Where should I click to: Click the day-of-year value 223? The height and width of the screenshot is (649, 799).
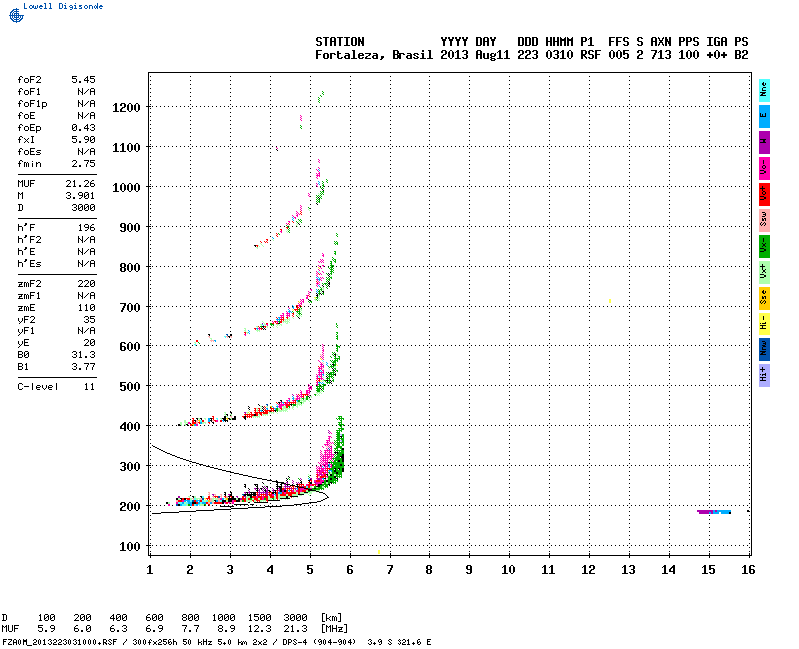click(528, 55)
